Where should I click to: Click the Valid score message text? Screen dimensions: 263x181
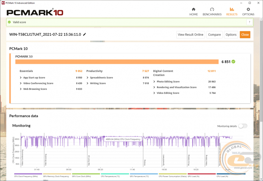[x=20, y=22]
